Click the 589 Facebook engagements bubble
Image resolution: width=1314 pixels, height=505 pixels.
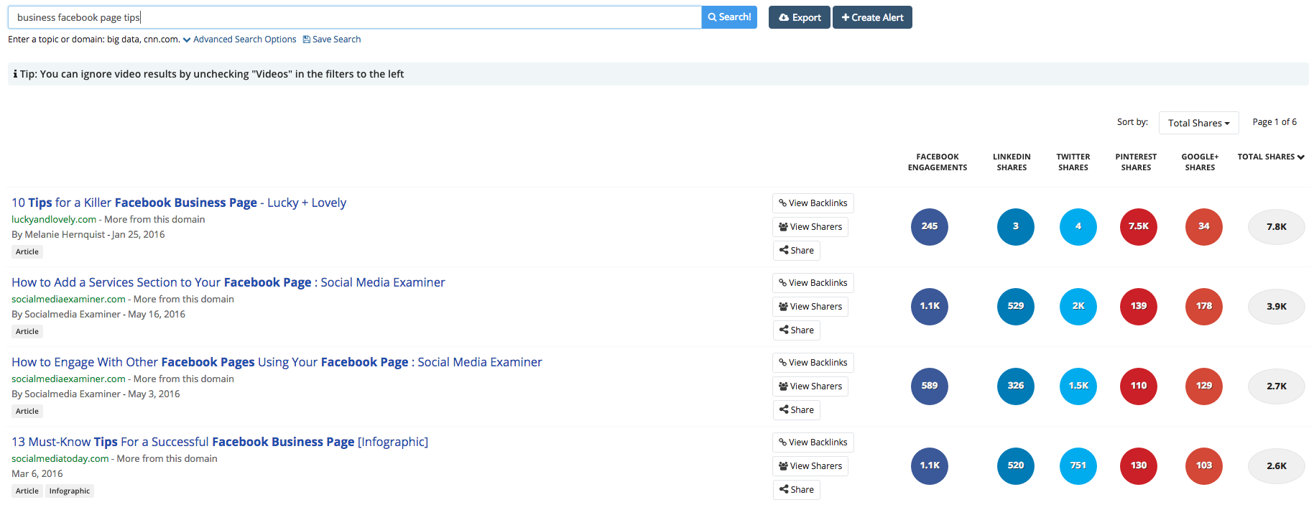click(930, 386)
